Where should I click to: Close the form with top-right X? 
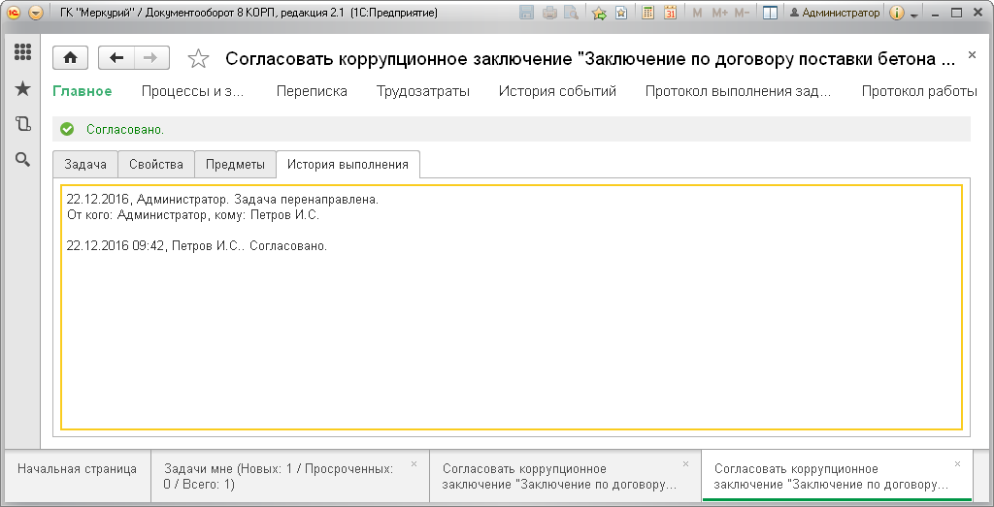972,55
